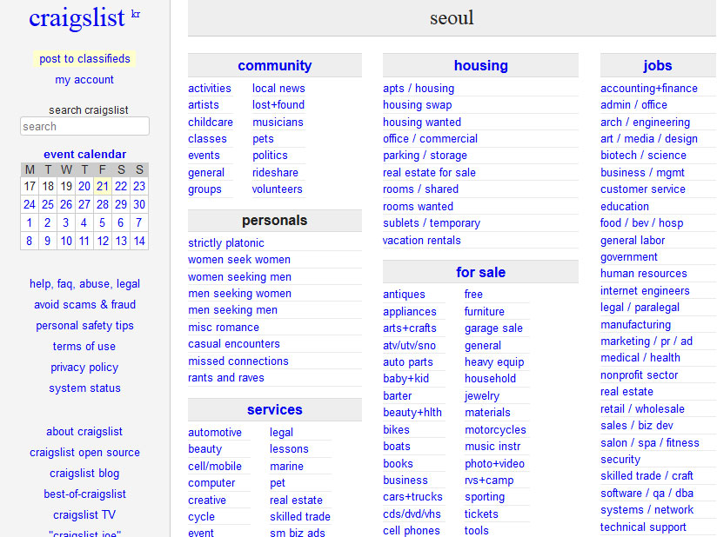Select day 21 in event calendar
Viewport: 717px width, 537px height.
point(103,186)
